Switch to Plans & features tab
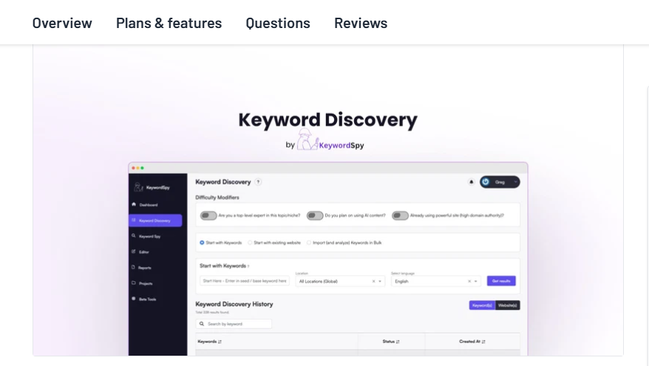The width and height of the screenshot is (649, 366). click(169, 23)
